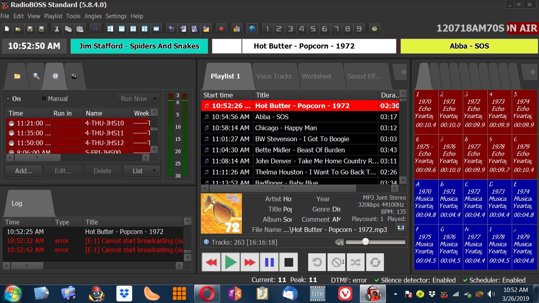Viewport: 539px width, 303px height.
Task: Switch to Worksheet tab
Action: (317, 76)
